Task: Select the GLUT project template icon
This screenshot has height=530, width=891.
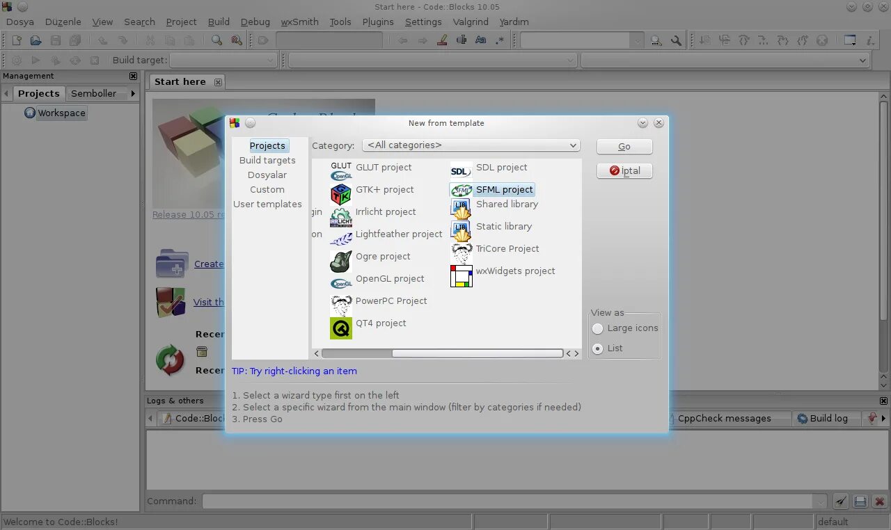Action: click(341, 171)
